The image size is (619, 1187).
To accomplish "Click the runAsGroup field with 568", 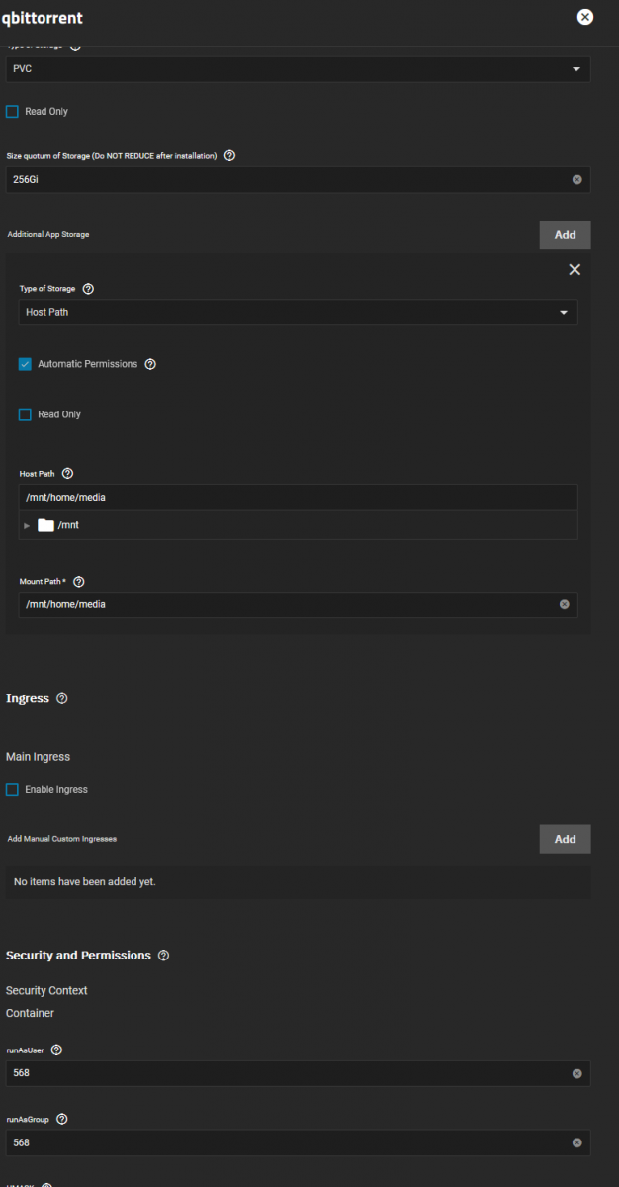I will (x=299, y=1142).
